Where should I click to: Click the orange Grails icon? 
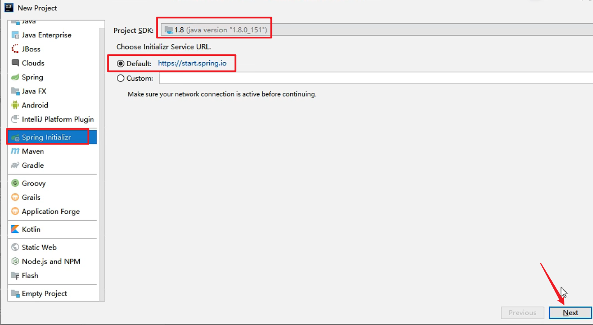pos(15,197)
